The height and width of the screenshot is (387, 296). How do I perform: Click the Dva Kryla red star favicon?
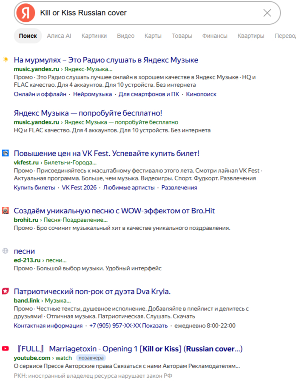pos(5,291)
